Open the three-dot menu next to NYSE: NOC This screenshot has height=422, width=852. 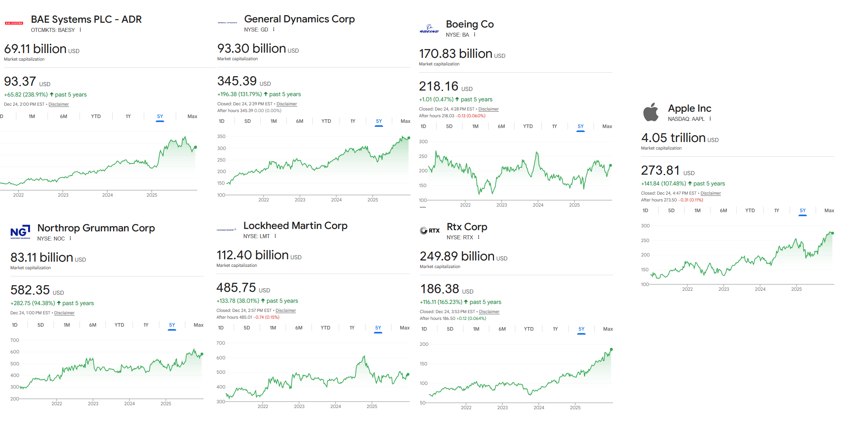[70, 239]
